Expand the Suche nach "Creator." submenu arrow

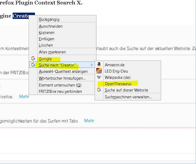[x=92, y=65]
